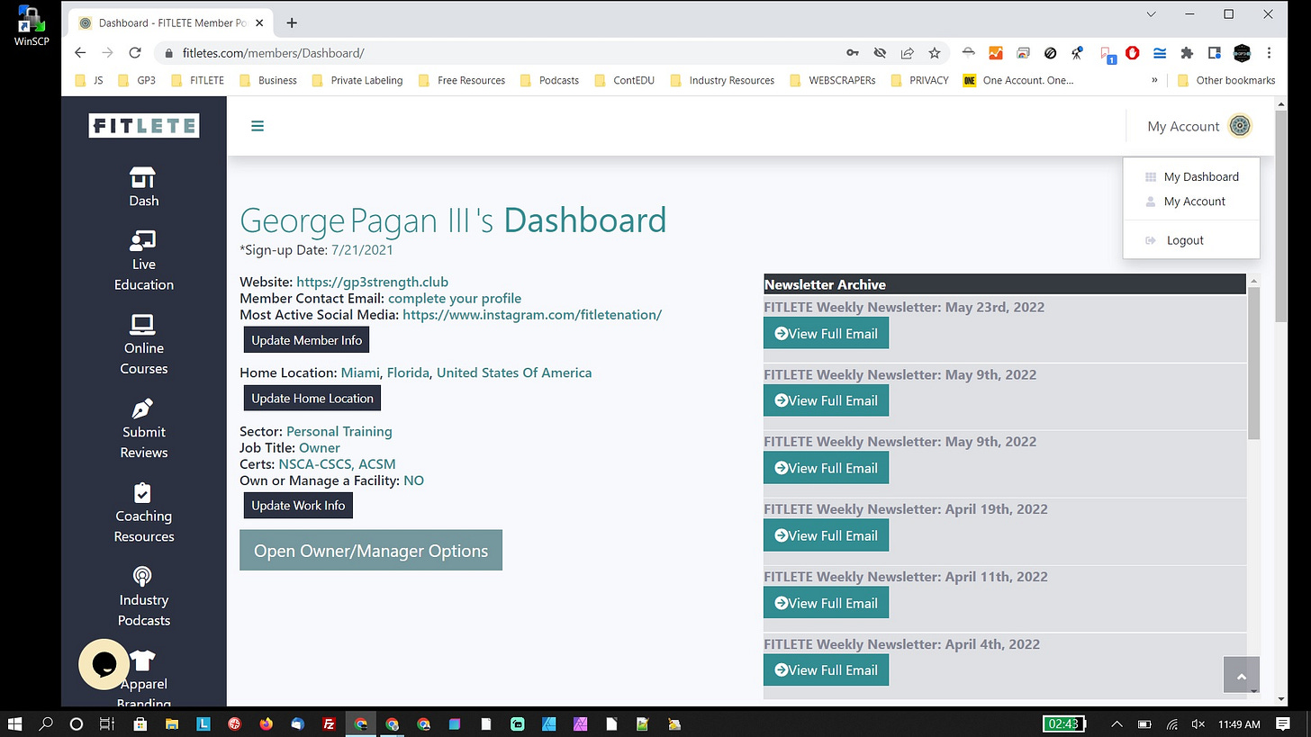Show hidden system tray icons
Image resolution: width=1311 pixels, height=737 pixels.
point(1117,724)
